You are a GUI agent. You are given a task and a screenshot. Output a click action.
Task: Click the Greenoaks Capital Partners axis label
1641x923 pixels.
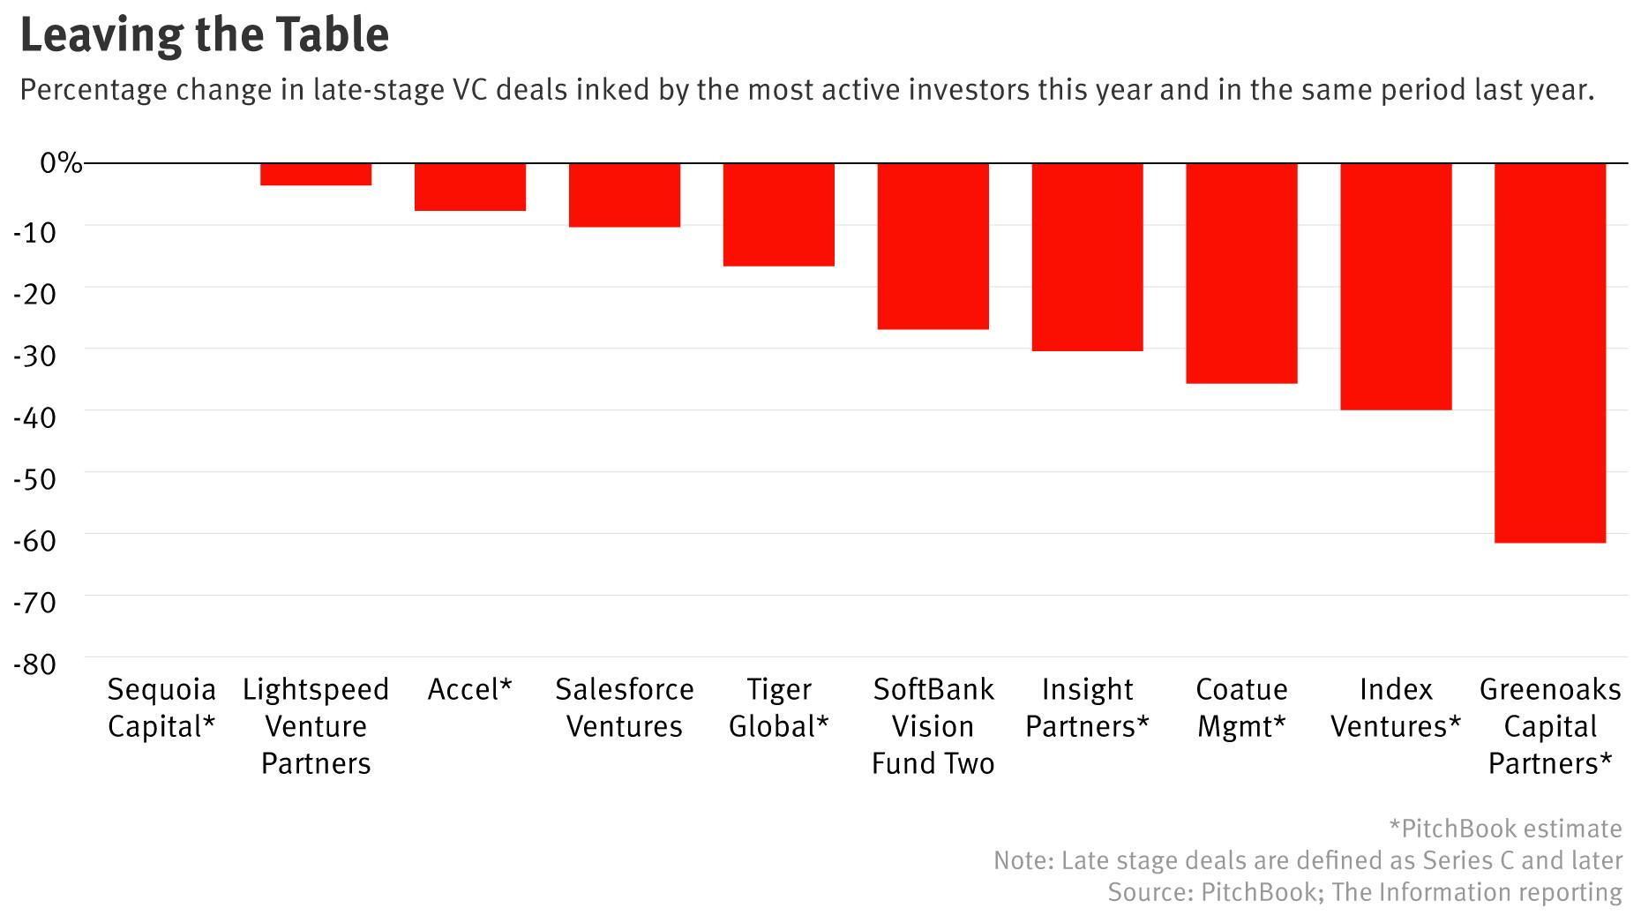point(1549,725)
